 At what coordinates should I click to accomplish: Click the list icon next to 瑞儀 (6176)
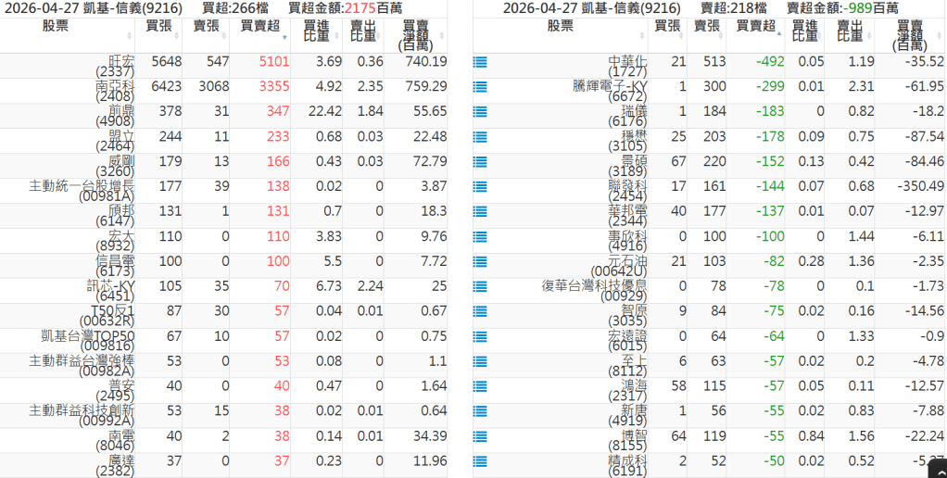point(480,111)
